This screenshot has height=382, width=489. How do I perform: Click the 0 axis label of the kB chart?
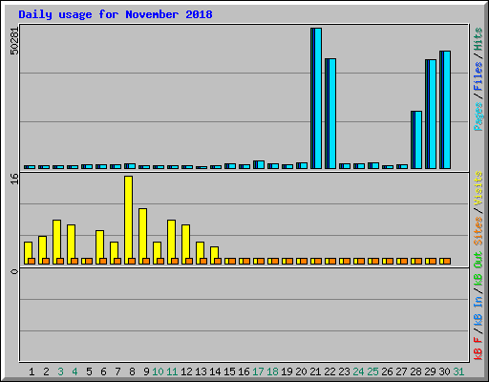(14, 271)
